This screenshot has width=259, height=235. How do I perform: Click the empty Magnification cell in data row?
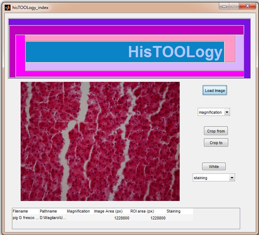point(80,218)
